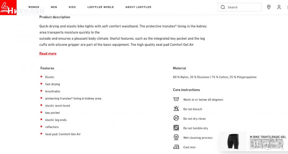Click the cool iron icon
The height and width of the screenshot is (154, 288).
click(x=176, y=147)
